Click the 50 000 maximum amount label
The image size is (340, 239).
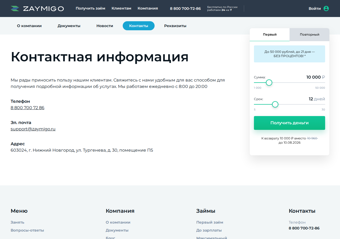coord(320,88)
